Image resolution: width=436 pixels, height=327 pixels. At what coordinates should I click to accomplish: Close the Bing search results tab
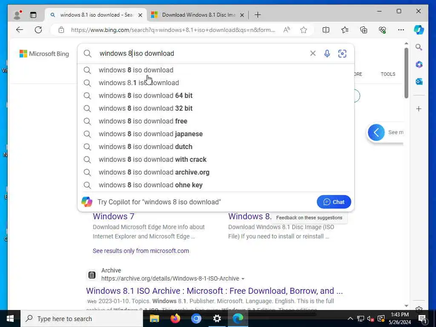[141, 15]
